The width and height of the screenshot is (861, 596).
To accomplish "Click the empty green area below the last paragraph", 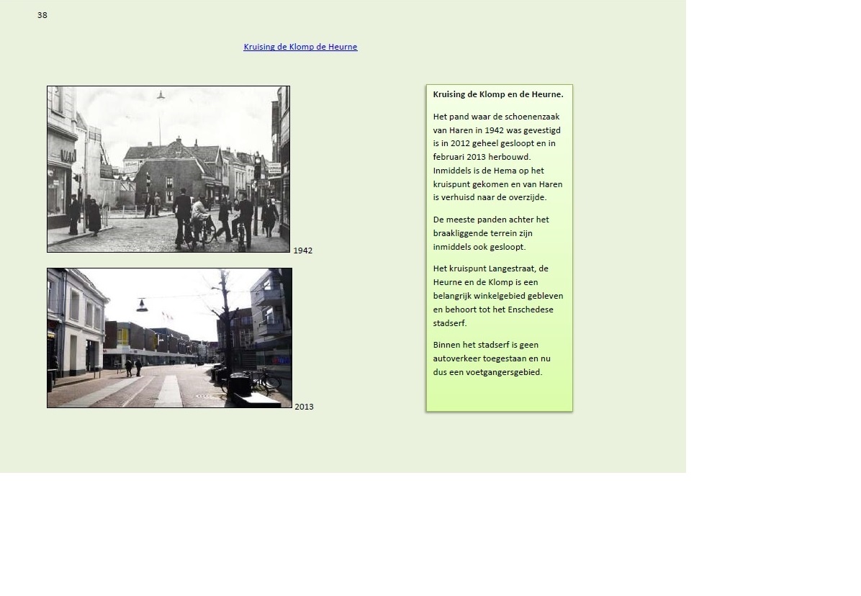I will point(499,394).
